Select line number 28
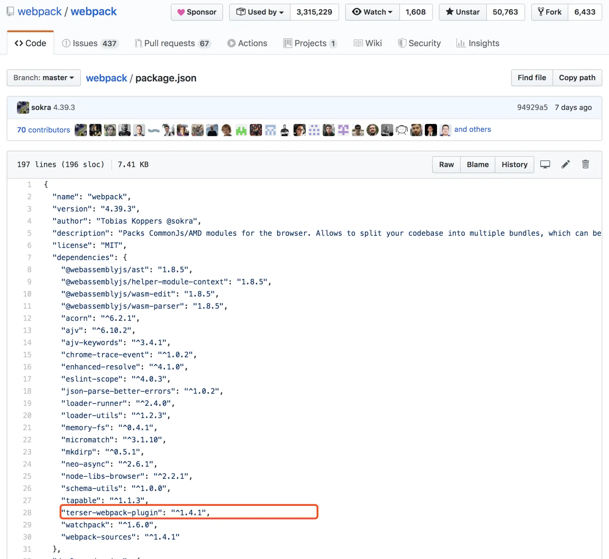Viewport: 609px width, 559px height. tap(27, 513)
